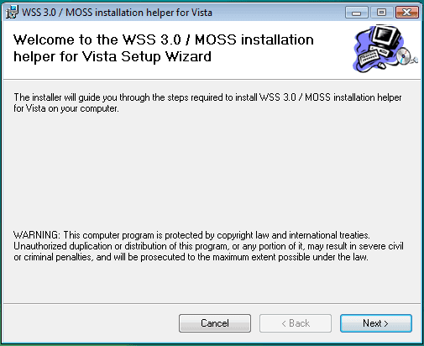
Task: Maximize the Setup Wizard window
Action: point(381,13)
